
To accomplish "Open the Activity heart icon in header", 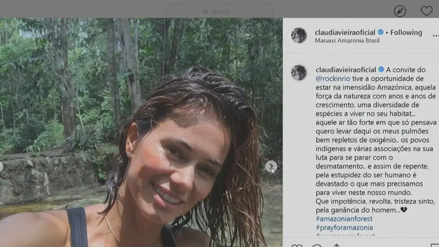I will pyautogui.click(x=426, y=11).
